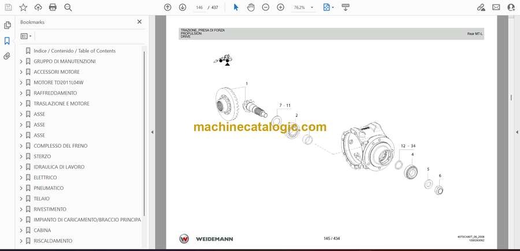520x251 pixels.
Task: Go to the previous page using up arrow
Action: [168, 8]
